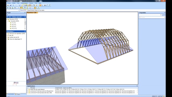Select truss F4 (11/1) in project tree
Screen dimensions: 172x97
coord(14,28)
